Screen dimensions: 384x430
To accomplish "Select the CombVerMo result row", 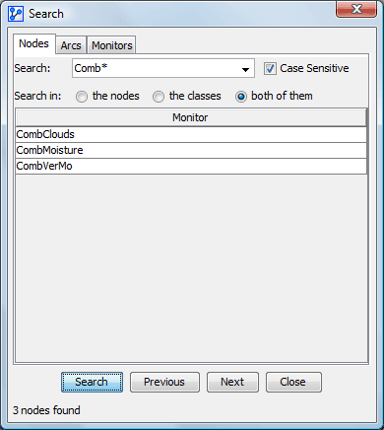I will [x=191, y=166].
